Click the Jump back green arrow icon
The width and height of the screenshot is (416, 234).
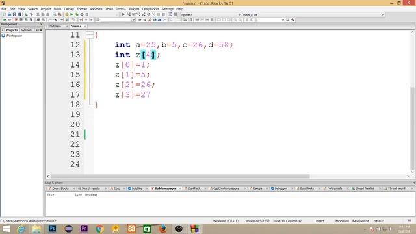[x=5, y=20]
